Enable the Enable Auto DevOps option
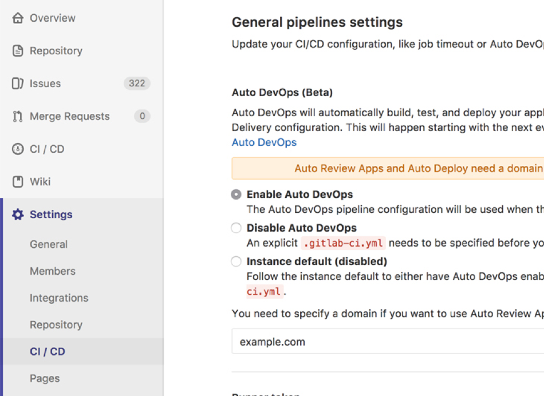The width and height of the screenshot is (544, 396). [x=236, y=195]
